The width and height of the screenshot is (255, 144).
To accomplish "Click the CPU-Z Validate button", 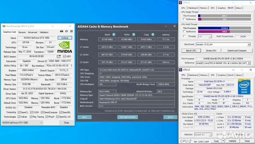I will (x=232, y=141).
